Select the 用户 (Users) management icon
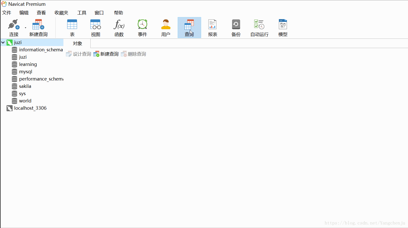Screen dimensions: 408x228 (166, 27)
